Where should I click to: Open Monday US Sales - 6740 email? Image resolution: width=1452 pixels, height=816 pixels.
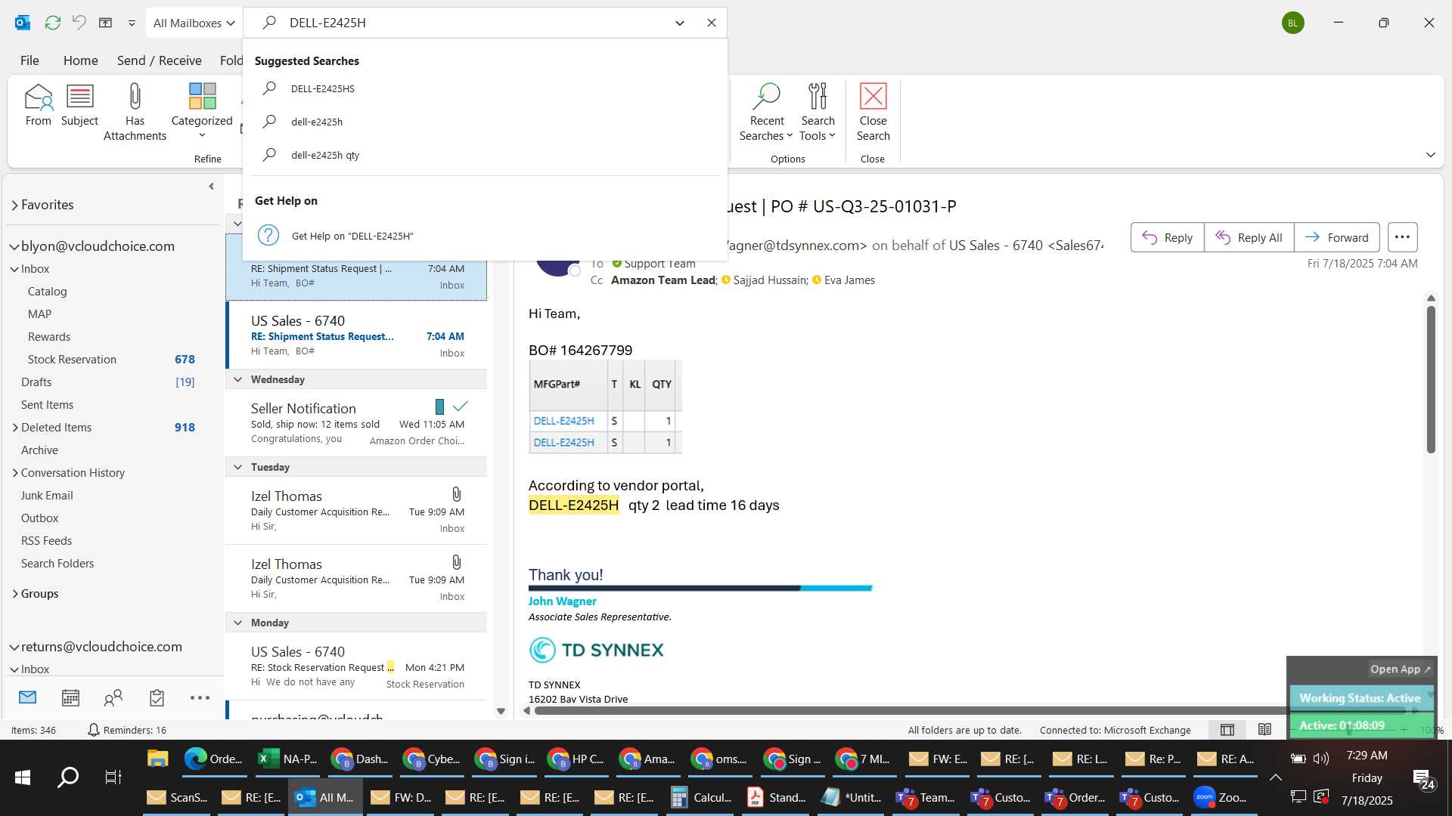356,666
